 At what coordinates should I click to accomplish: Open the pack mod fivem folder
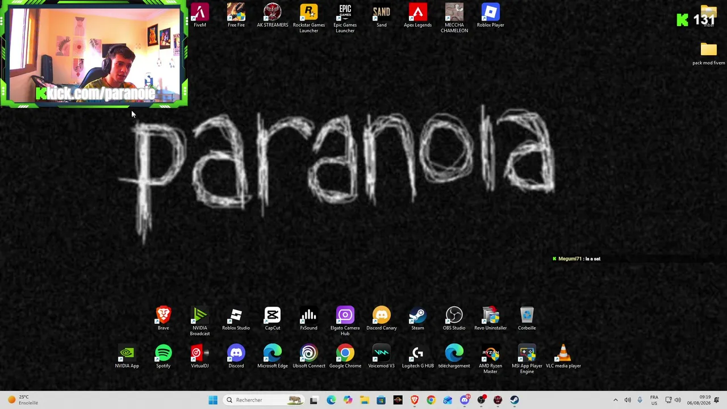709,54
